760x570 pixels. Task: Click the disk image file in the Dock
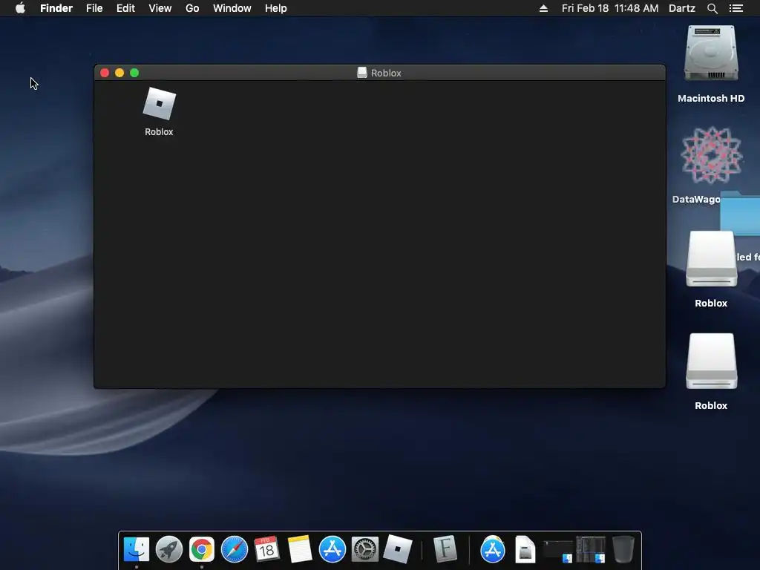(525, 549)
